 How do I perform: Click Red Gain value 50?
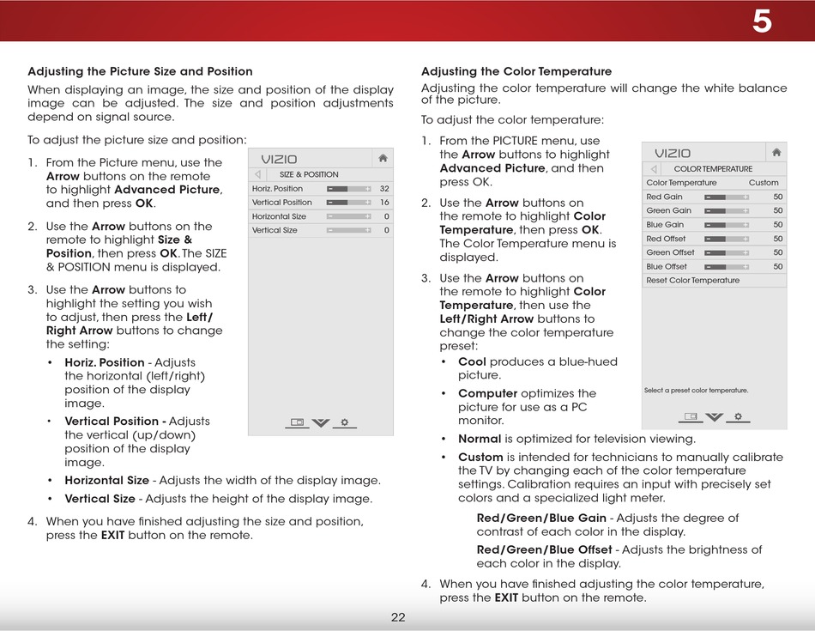point(777,197)
